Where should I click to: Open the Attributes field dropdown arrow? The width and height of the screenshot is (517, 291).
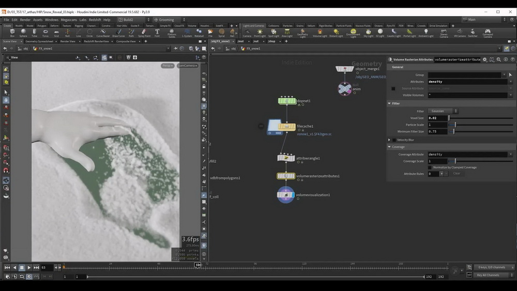point(510,82)
